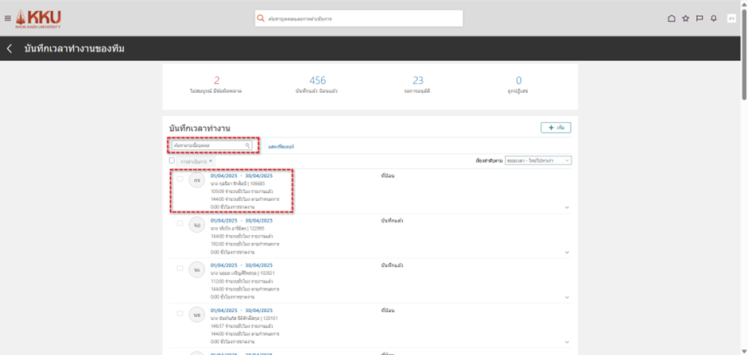Click the magnifier icon in person search box
The image size is (748, 355).
pos(247,146)
